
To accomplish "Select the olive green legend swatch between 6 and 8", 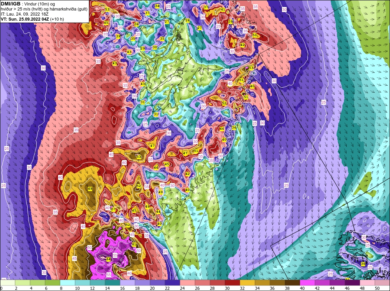I will (x=53, y=282).
